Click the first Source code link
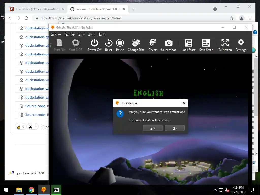The image size is (260, 195). pyautogui.click(x=35, y=106)
